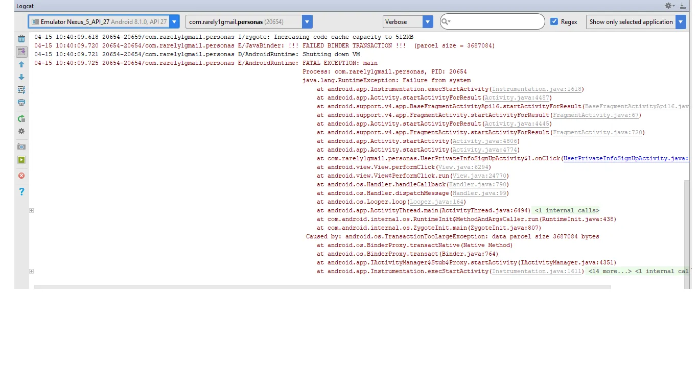Open Logcat header settings via sidebar gear

21,131
